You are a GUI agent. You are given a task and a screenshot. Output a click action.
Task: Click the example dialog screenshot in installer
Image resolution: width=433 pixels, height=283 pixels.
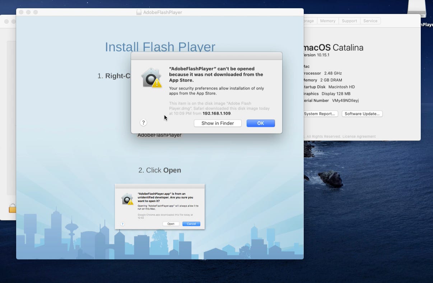tap(160, 207)
